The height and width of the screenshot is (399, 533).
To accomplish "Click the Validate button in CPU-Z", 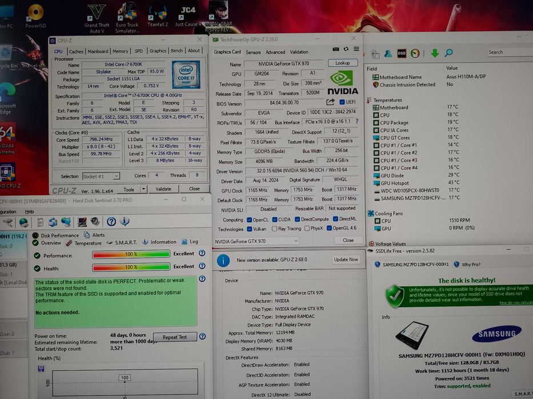I will (163, 189).
